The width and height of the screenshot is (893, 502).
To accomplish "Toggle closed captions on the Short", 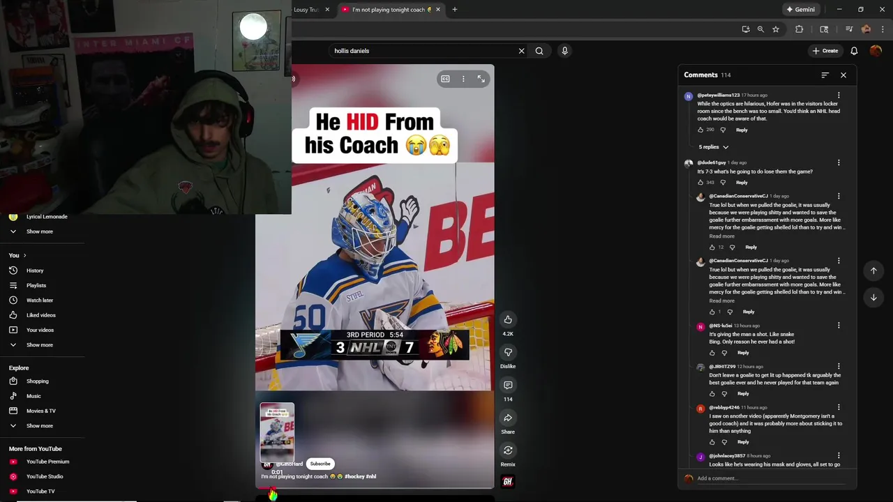I will pyautogui.click(x=445, y=79).
